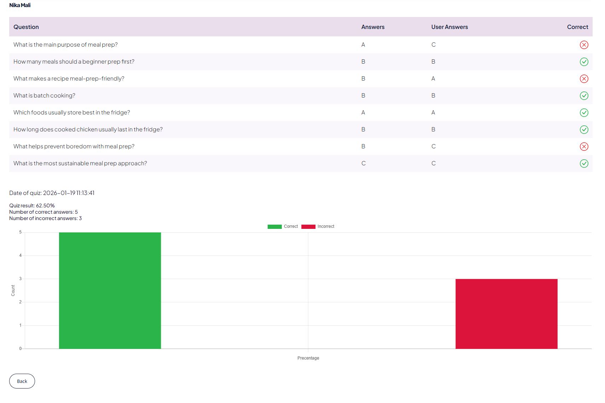Viewport: 605px width, 403px height.
Task: Click the User Answers column header
Action: click(x=449, y=27)
